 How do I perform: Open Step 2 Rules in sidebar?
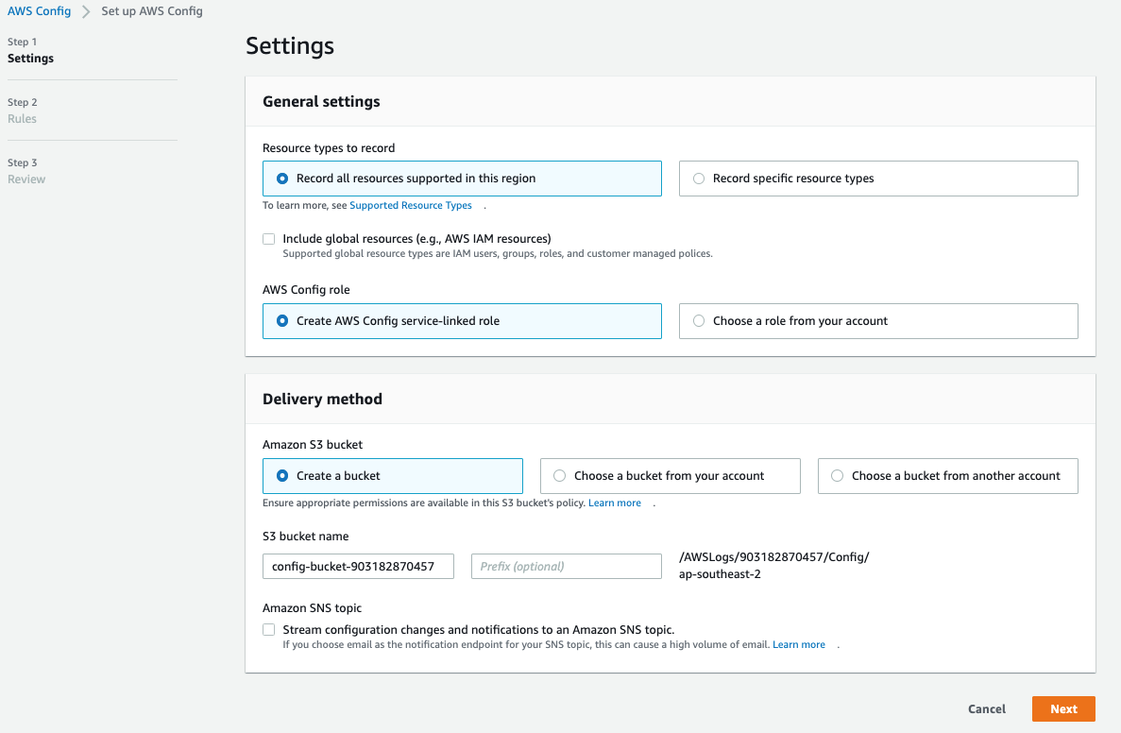[x=22, y=119]
